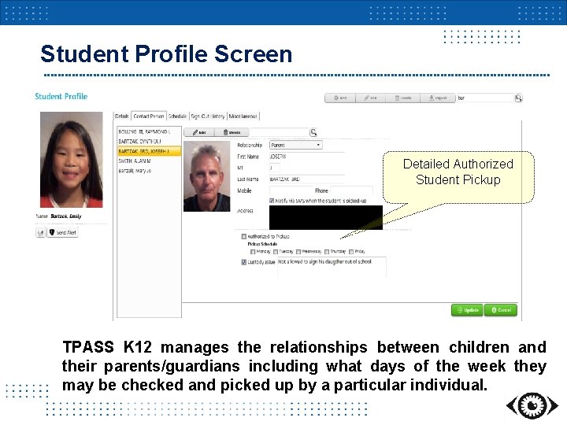Click the small icon button left of Send Alert
This screenshot has width=567, height=425.
click(x=40, y=232)
